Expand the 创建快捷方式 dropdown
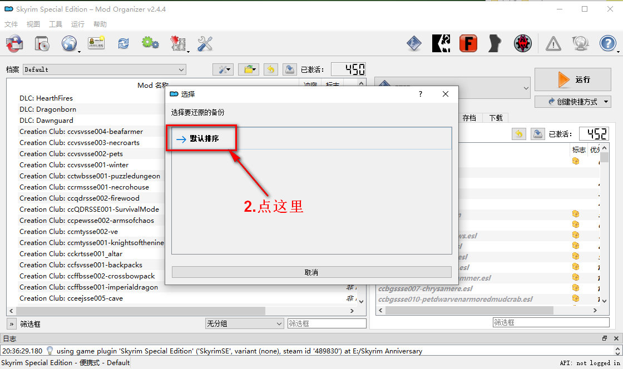The image size is (623, 369). click(572, 102)
